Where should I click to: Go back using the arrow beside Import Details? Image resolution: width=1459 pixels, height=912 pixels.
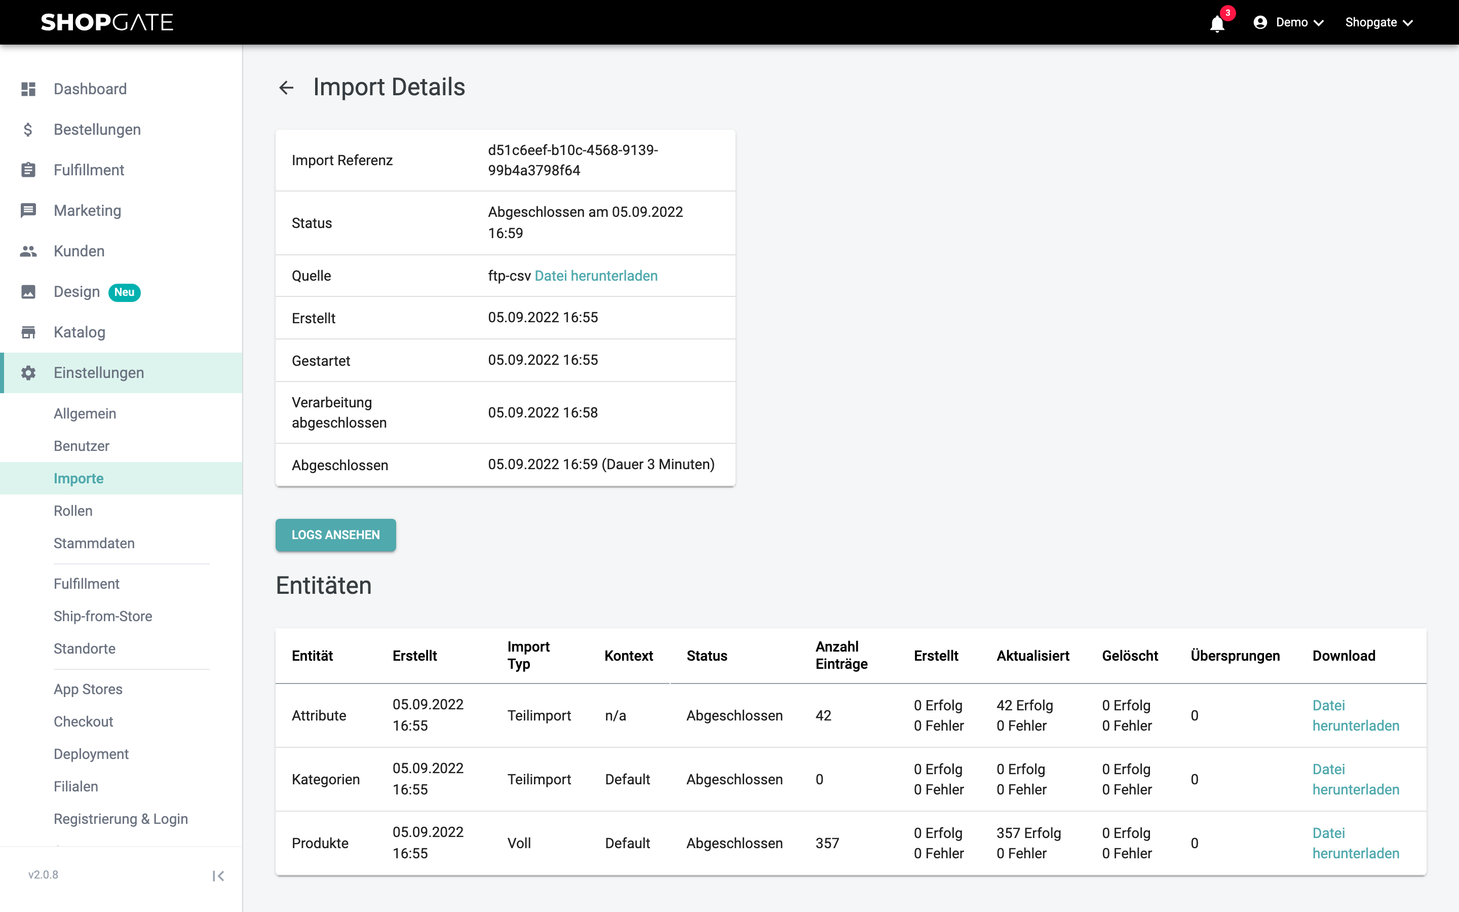(x=286, y=88)
